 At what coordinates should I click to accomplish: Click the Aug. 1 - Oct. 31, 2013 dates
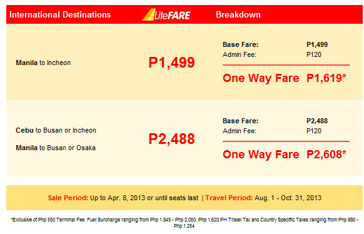[288, 198]
